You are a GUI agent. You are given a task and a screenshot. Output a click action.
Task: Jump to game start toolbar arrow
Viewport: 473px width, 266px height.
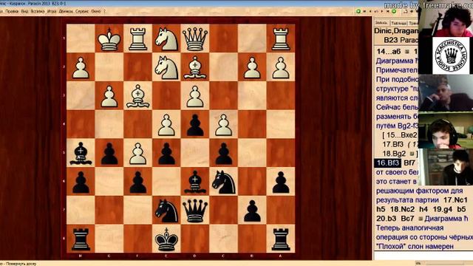[x=364, y=11]
